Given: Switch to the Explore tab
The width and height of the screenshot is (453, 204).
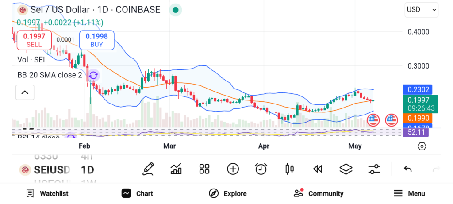Looking at the screenshot, I should click(227, 193).
